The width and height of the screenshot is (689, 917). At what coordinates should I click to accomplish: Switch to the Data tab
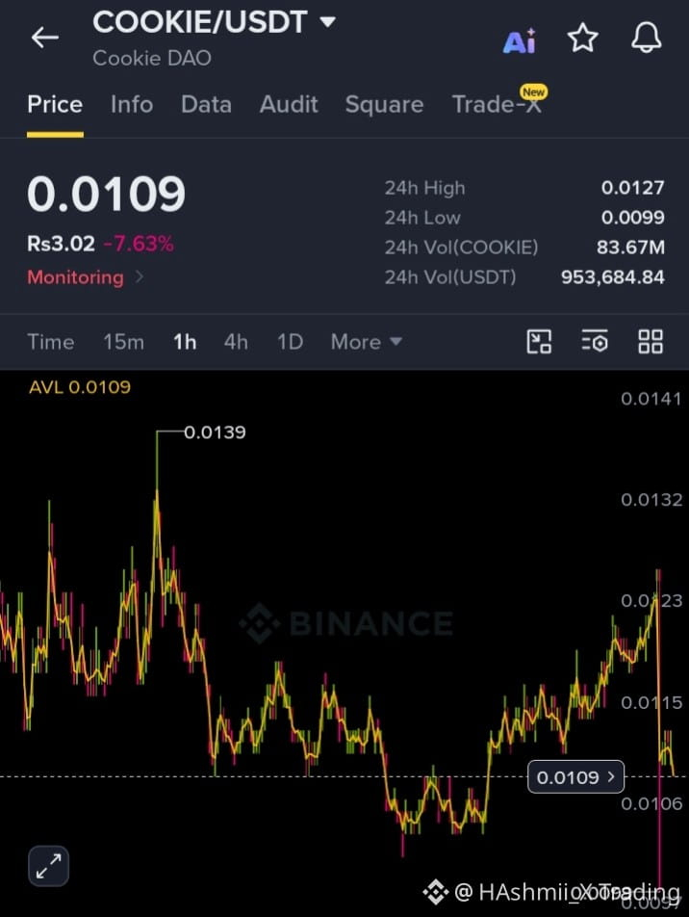pyautogui.click(x=206, y=105)
